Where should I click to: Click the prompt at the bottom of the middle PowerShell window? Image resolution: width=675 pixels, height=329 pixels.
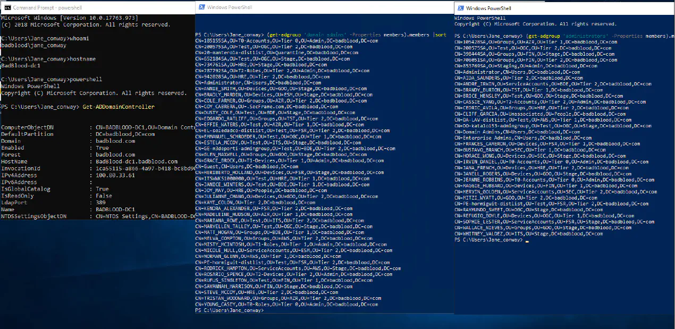229,310
